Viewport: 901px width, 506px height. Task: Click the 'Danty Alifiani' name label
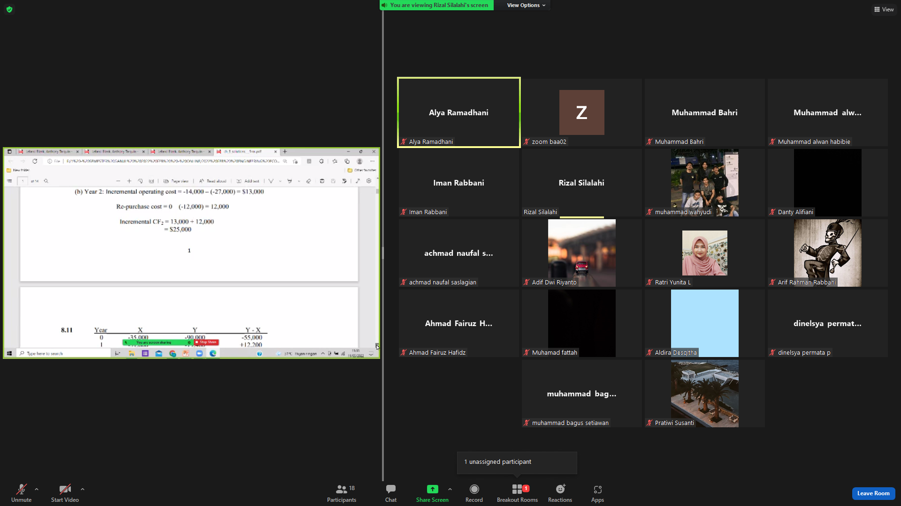(x=795, y=212)
